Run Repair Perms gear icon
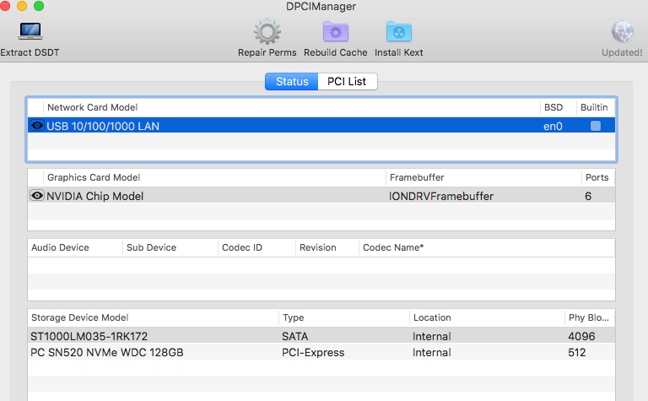 pyautogui.click(x=267, y=31)
